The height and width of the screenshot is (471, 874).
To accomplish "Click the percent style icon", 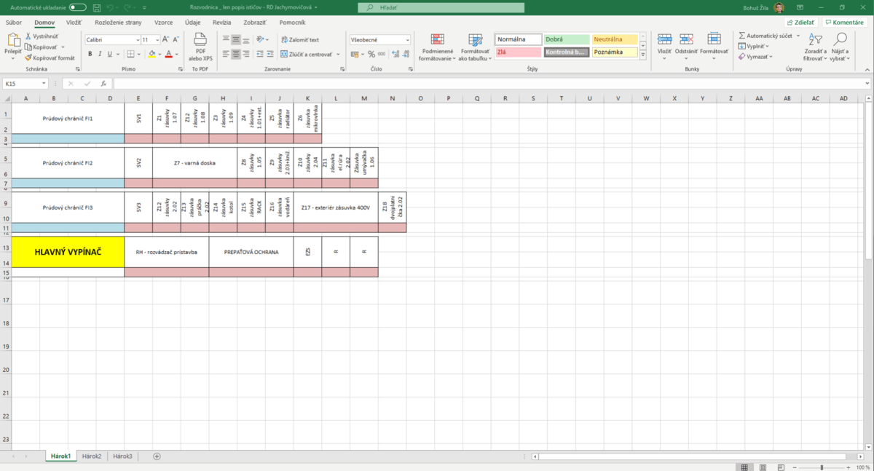I will coord(371,54).
